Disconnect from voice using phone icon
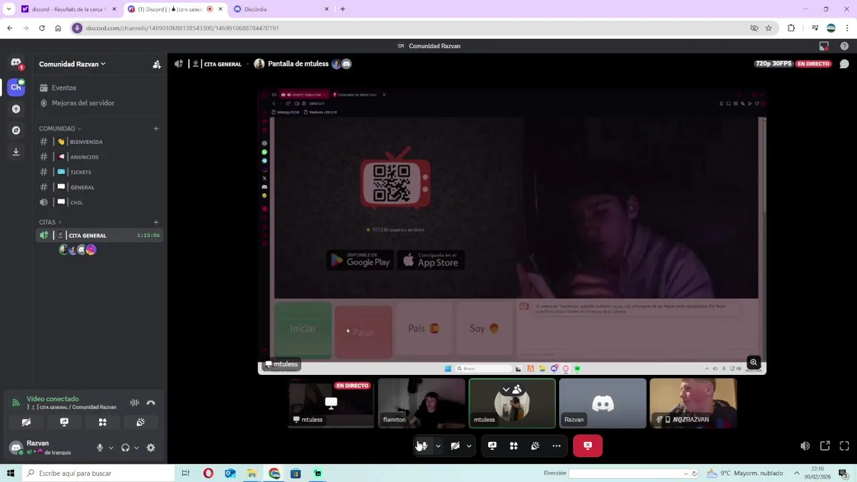The image size is (857, 482). (151, 402)
